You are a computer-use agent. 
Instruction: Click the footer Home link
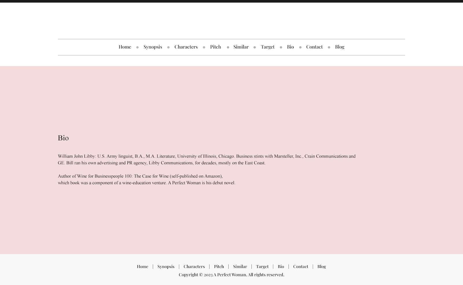pos(142,267)
